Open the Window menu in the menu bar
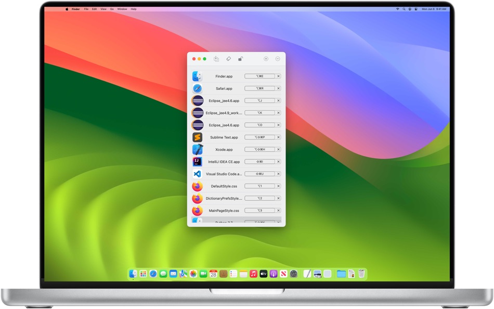The image size is (494, 309). coord(122,9)
